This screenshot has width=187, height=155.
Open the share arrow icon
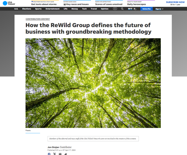65,154
